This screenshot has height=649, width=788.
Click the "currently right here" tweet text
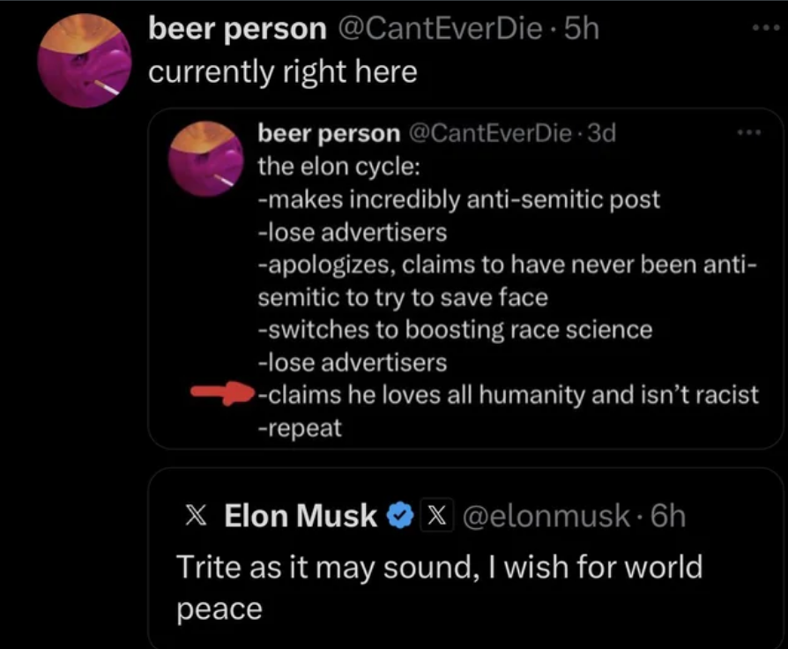click(282, 71)
